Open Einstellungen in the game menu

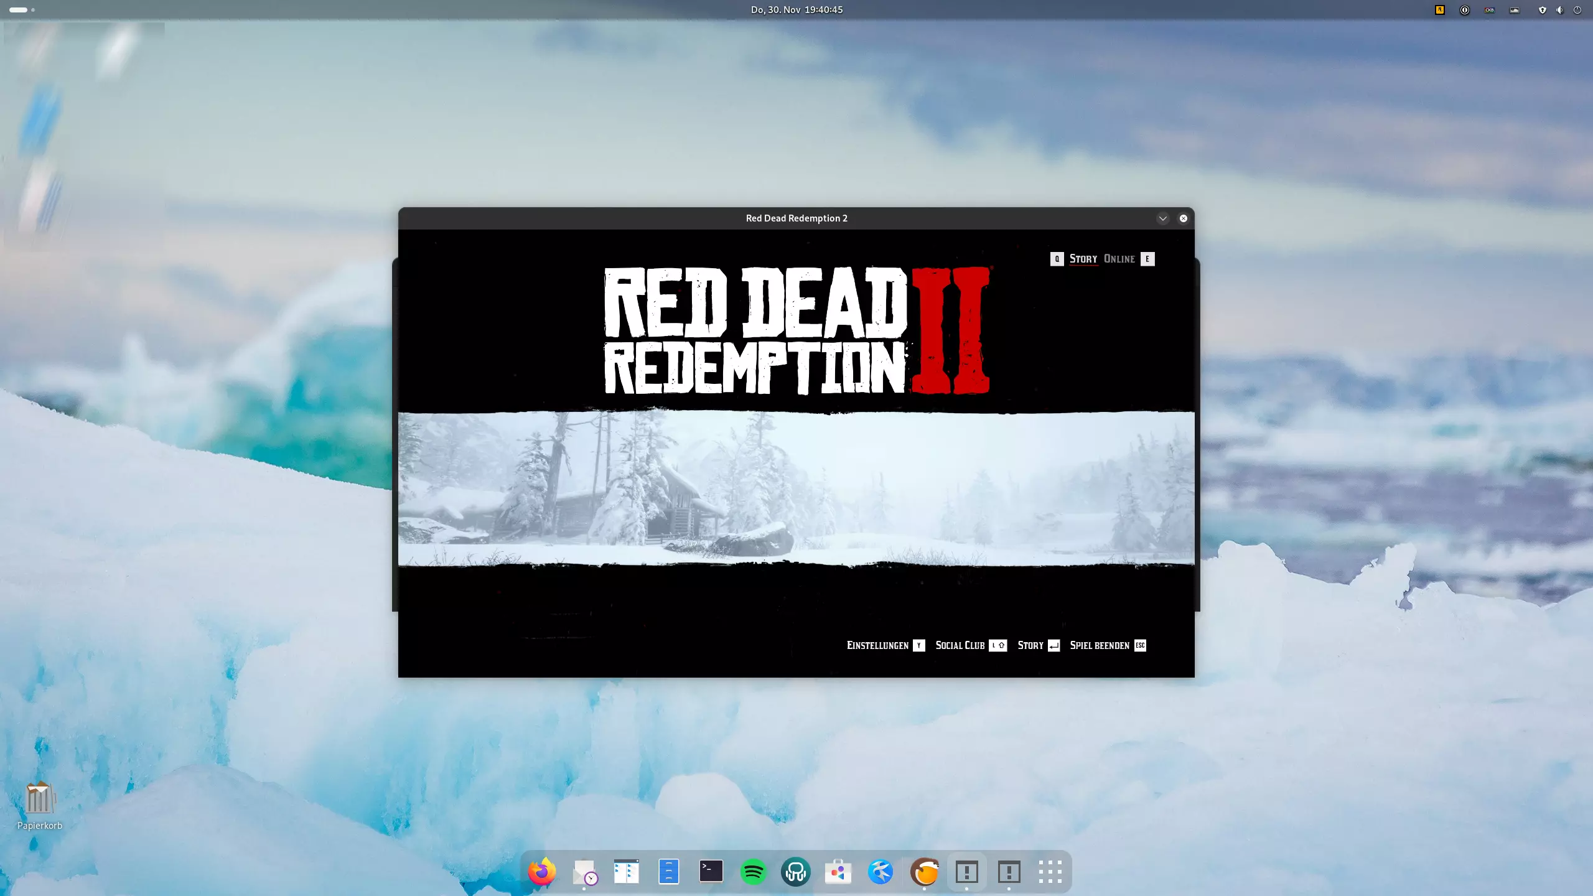(877, 645)
